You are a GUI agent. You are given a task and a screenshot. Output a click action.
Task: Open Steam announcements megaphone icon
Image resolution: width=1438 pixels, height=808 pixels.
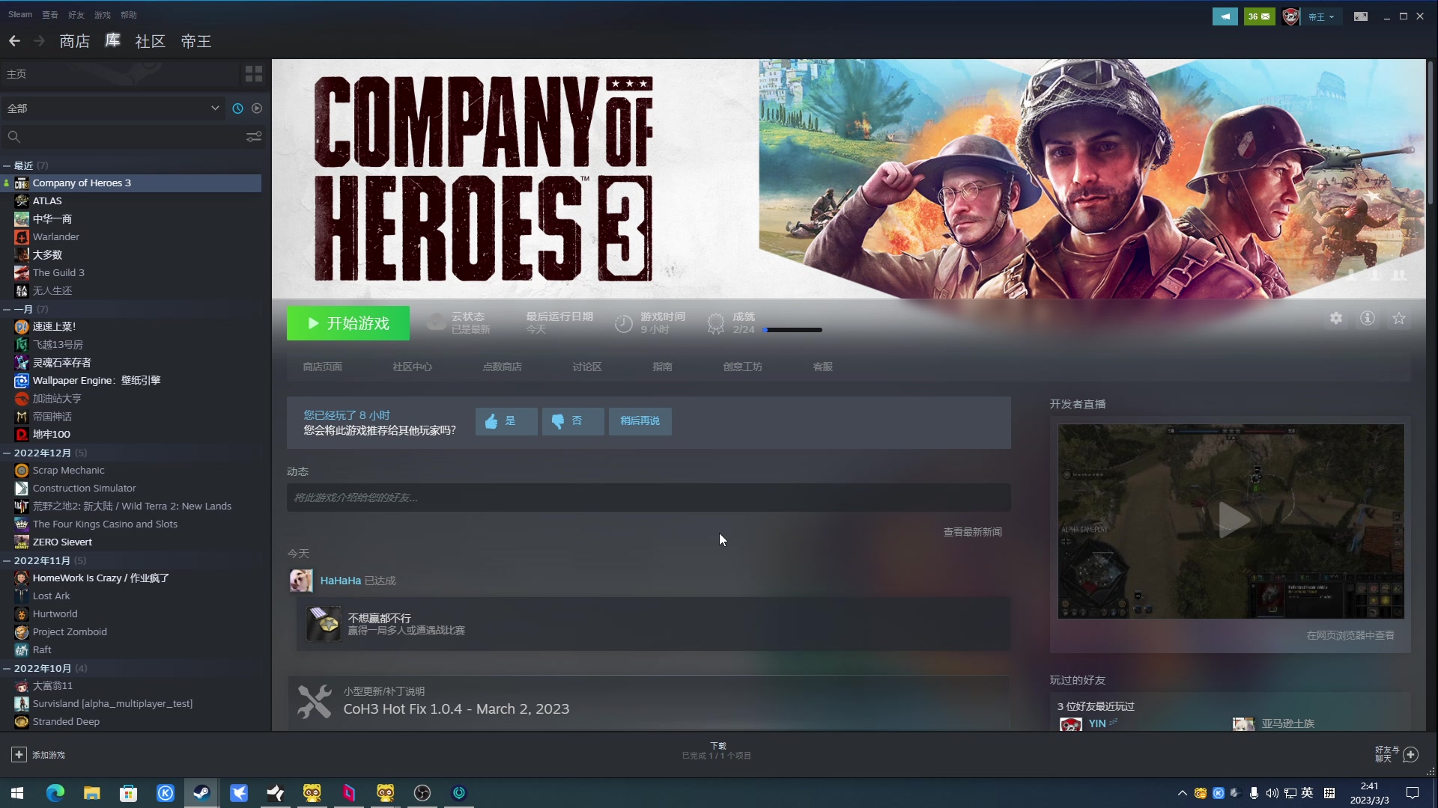pyautogui.click(x=1225, y=16)
